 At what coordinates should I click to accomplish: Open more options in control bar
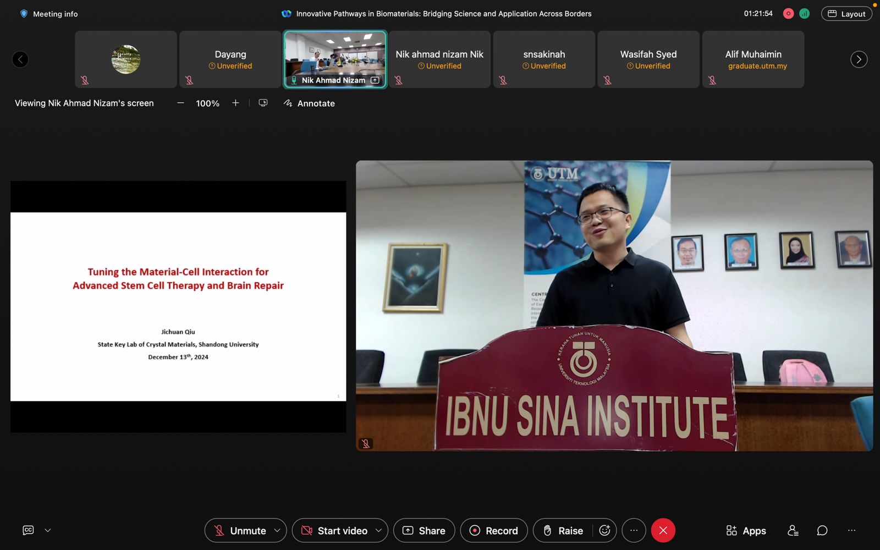634,531
